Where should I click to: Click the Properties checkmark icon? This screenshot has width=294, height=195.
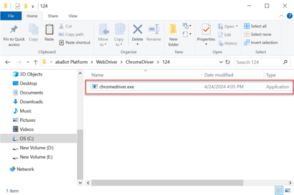tap(206, 29)
